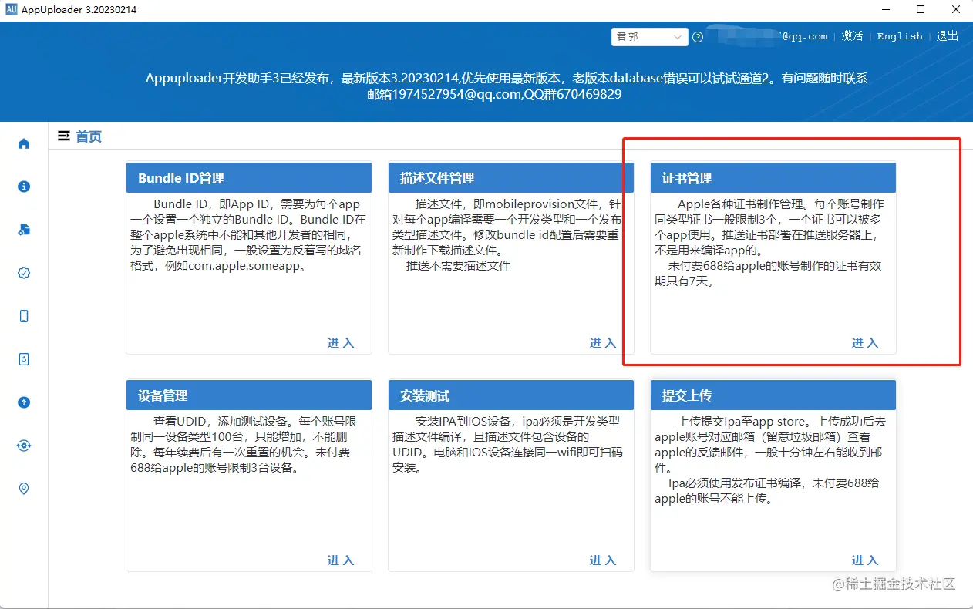Enter 描述文件管理 via 进入 link
The width and height of the screenshot is (973, 609).
coord(603,343)
